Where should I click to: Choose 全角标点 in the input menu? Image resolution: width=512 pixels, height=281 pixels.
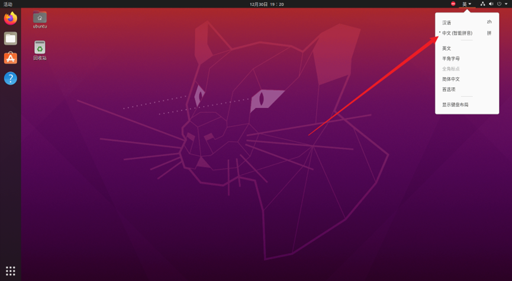467,69
